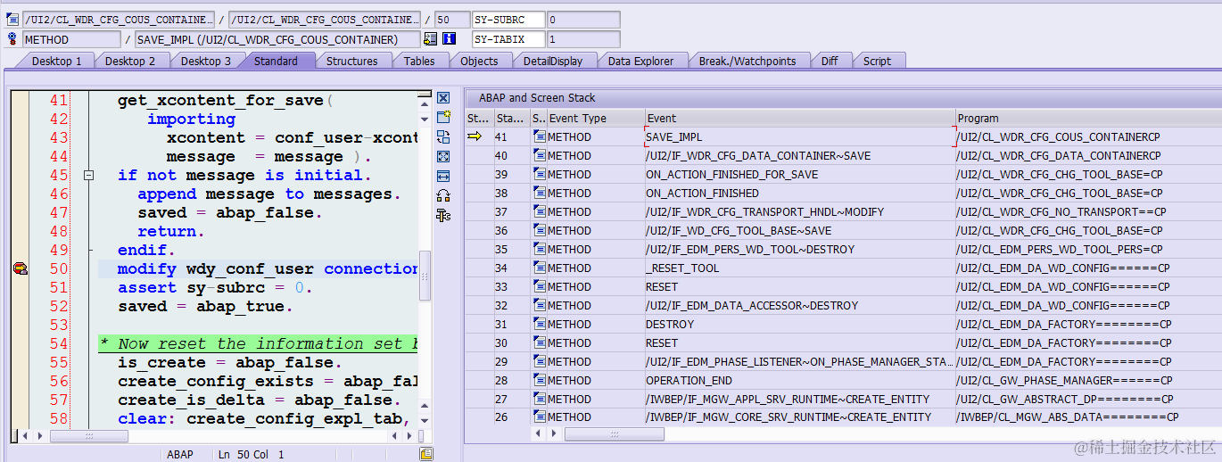Switch to the Desktop 1 tab
This screenshot has height=462, width=1222.
tap(56, 61)
